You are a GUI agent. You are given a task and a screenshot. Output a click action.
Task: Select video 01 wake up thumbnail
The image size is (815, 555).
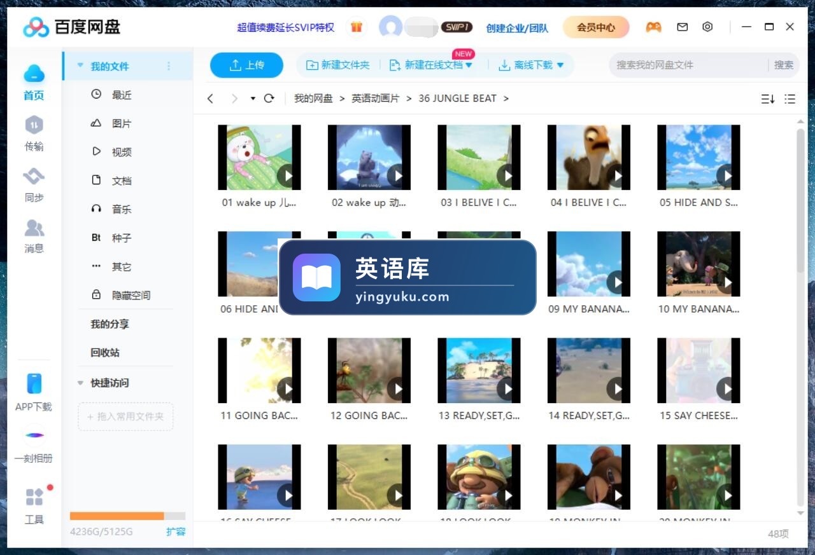pyautogui.click(x=259, y=157)
